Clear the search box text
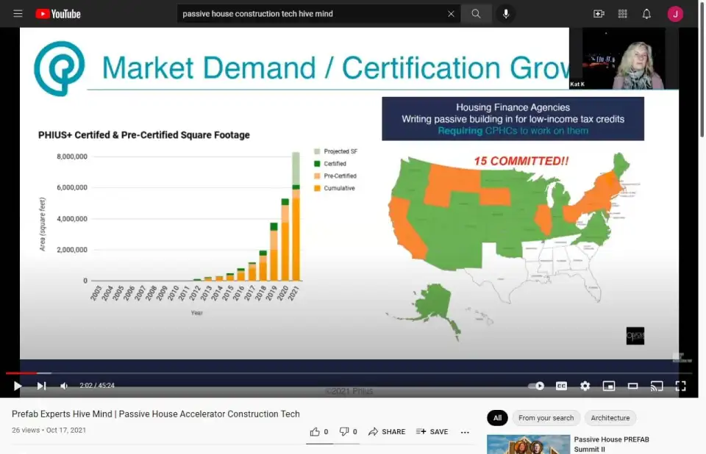The width and height of the screenshot is (706, 454). tap(451, 14)
